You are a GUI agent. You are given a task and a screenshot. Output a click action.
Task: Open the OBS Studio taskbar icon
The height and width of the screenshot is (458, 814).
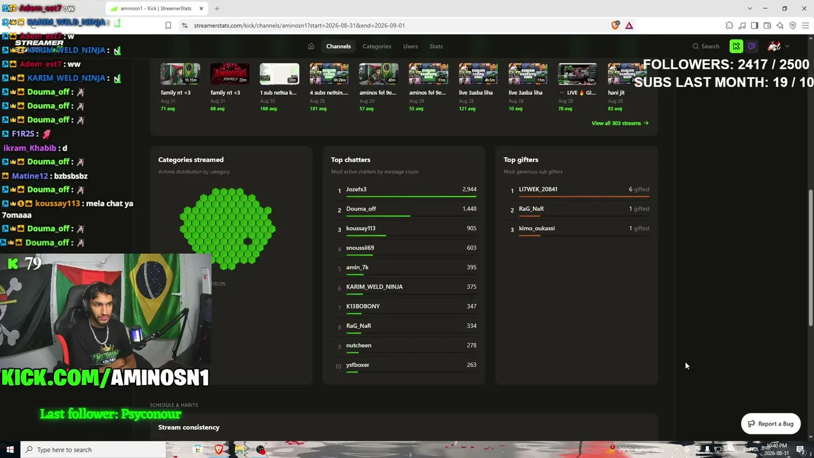point(261,450)
